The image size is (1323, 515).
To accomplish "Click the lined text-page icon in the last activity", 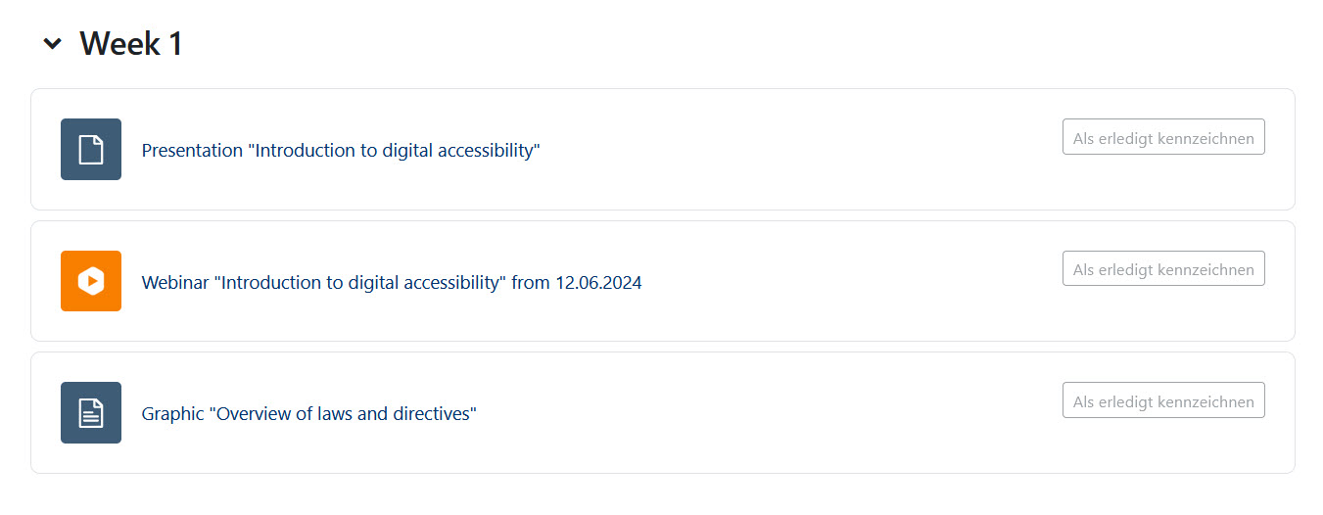I will click(91, 412).
